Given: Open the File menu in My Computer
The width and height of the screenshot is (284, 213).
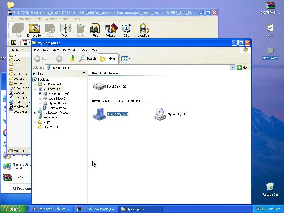Looking at the screenshot, I should (36, 50).
